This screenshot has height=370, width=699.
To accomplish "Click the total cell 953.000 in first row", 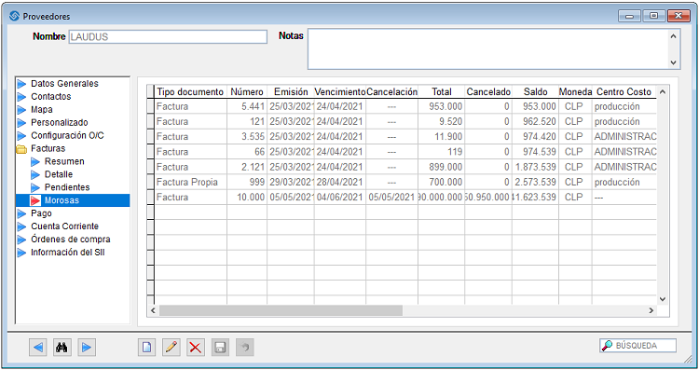I will pyautogui.click(x=442, y=106).
